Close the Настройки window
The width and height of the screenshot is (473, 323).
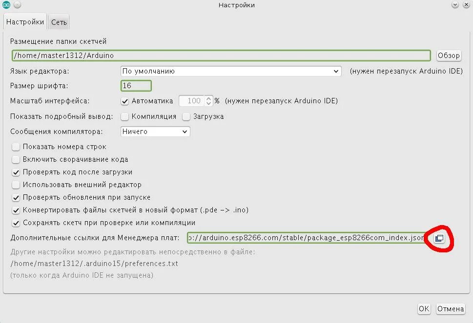pos(466,5)
